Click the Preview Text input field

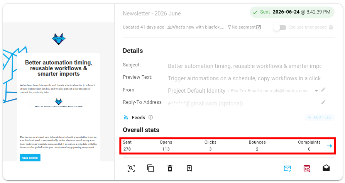[244, 78]
